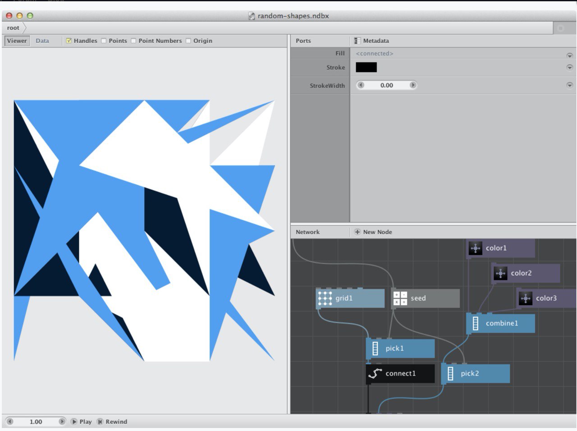Select the connect1 node label

pyautogui.click(x=400, y=373)
